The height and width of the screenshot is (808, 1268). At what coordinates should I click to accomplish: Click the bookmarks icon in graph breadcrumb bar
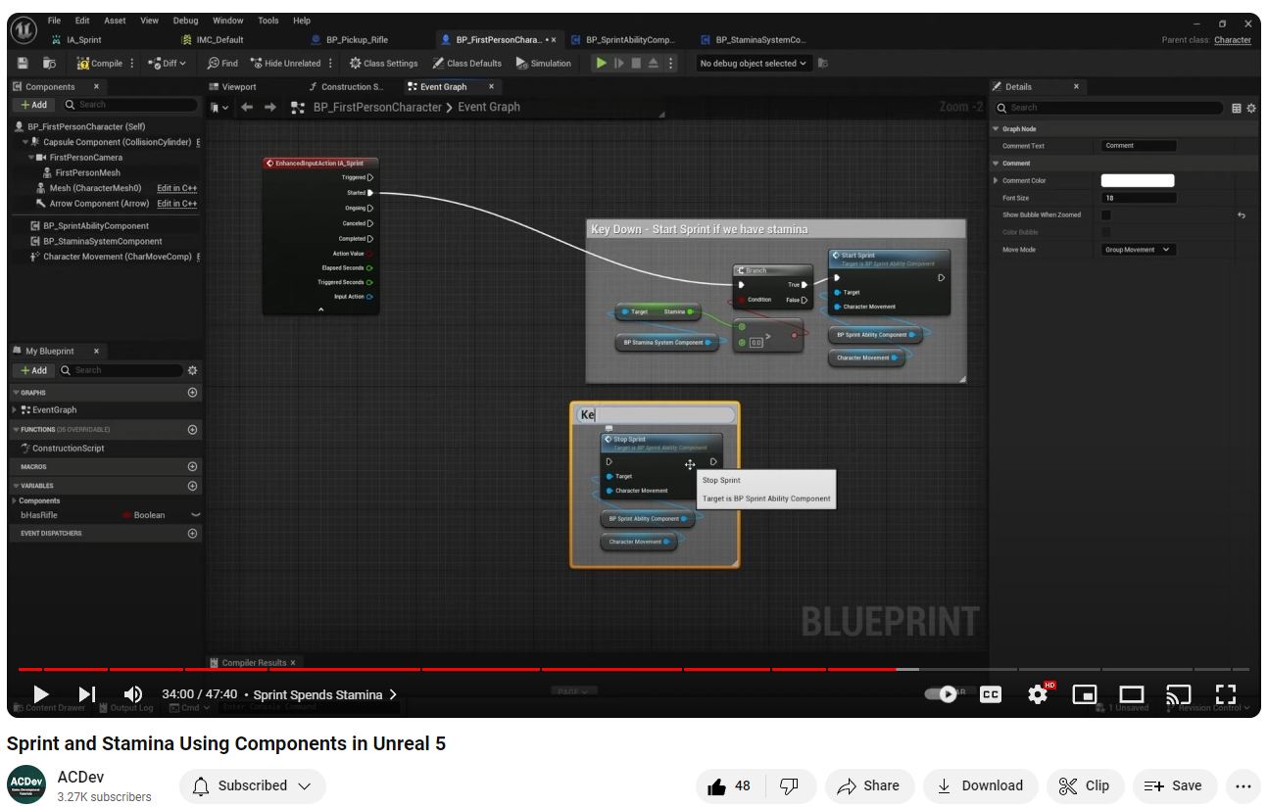click(x=220, y=107)
